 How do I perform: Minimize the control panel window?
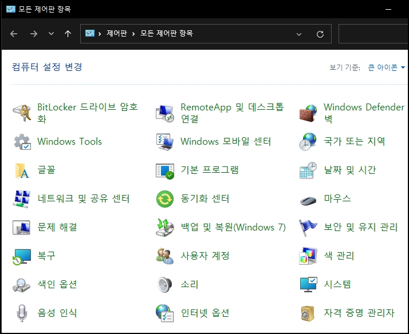pos(388,9)
